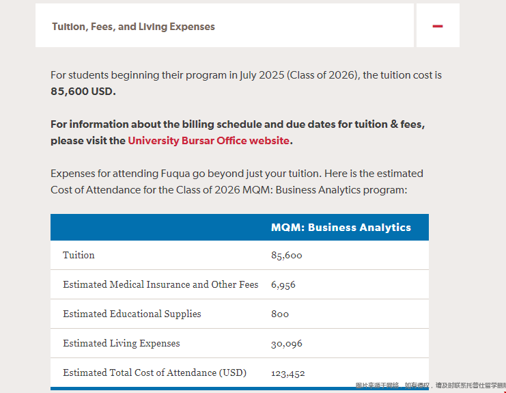Click the 123,452 total cost value
506x393 pixels.
click(288, 373)
